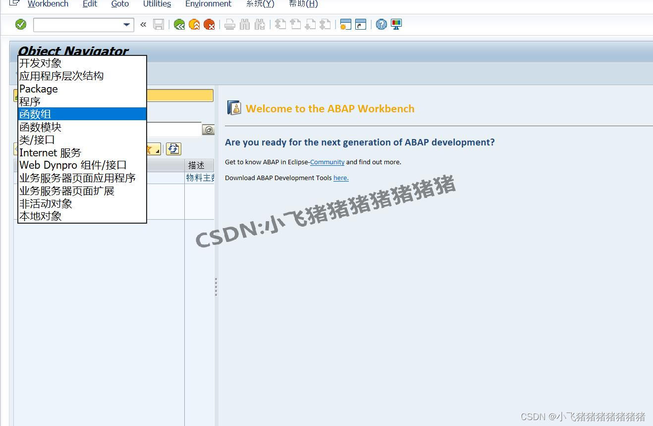Screen dimensions: 653x426
Task: Collapse command field with double chevron
Action: [x=143, y=24]
